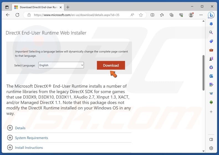The image size is (219, 155).
Task: Open sidebar settings gear
Action: (211, 148)
